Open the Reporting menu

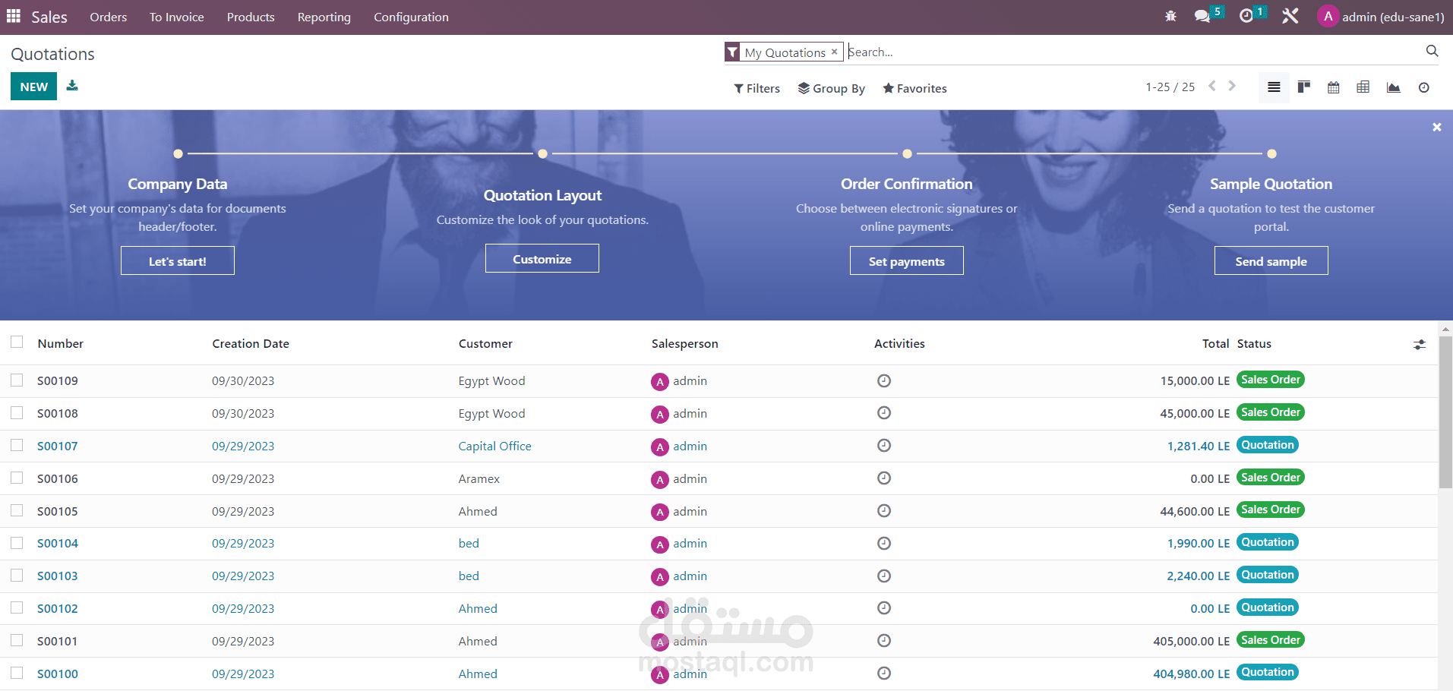pyautogui.click(x=324, y=17)
